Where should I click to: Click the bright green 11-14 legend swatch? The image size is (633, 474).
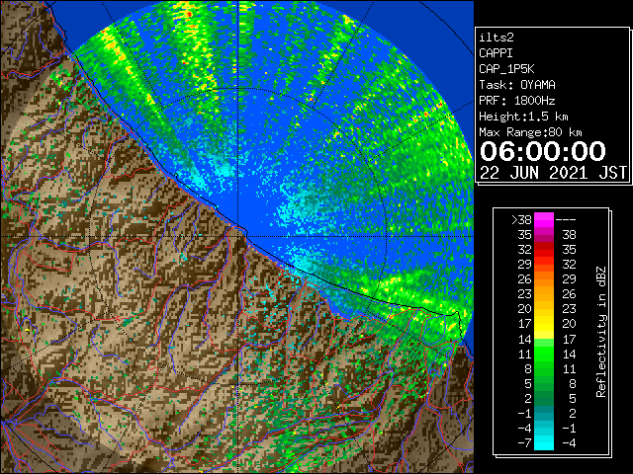[x=544, y=354]
